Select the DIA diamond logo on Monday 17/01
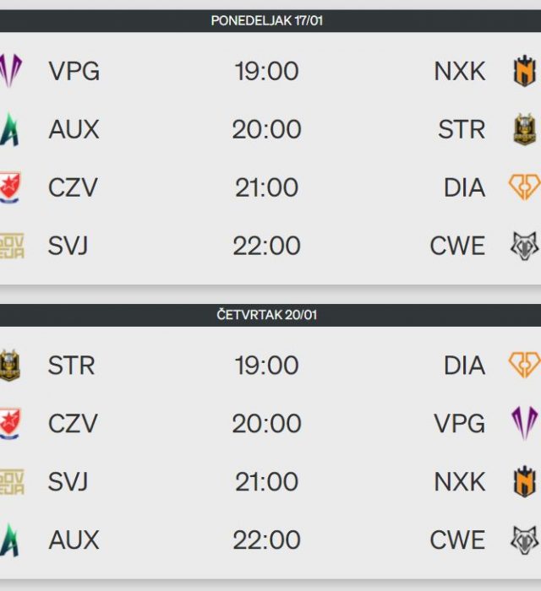Image resolution: width=541 pixels, height=591 pixels. [x=523, y=187]
